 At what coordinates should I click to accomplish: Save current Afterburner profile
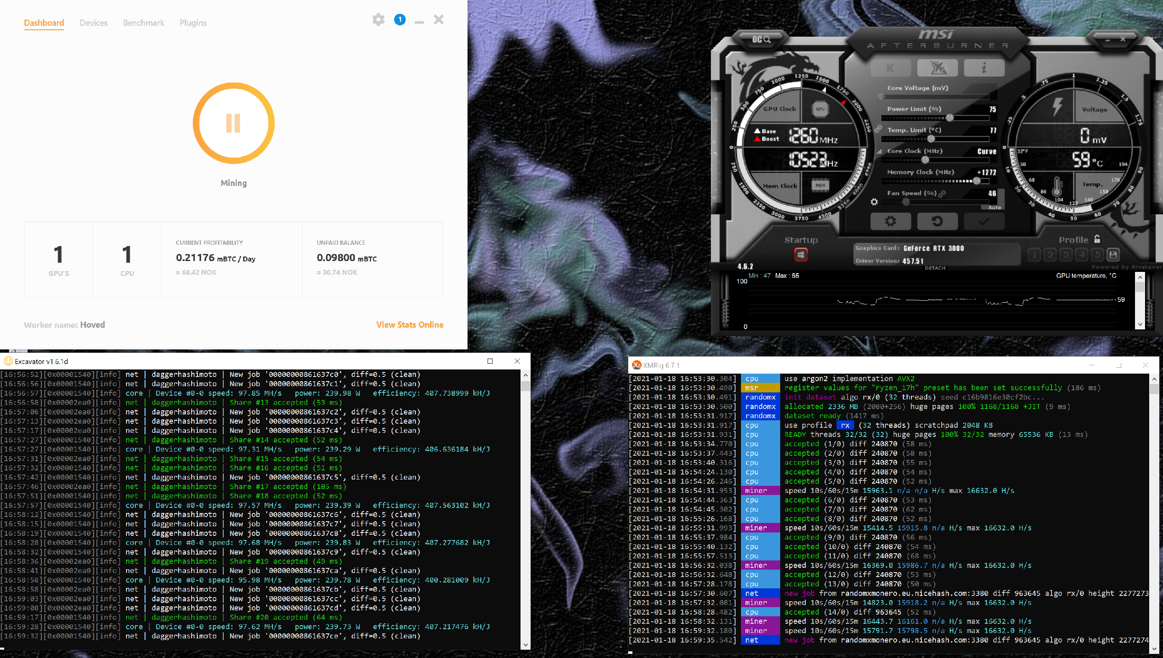pyautogui.click(x=1113, y=255)
